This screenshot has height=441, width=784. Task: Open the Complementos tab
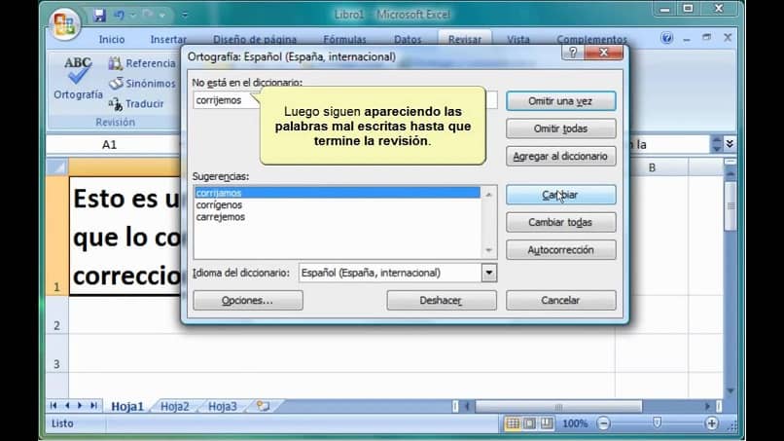tap(591, 39)
